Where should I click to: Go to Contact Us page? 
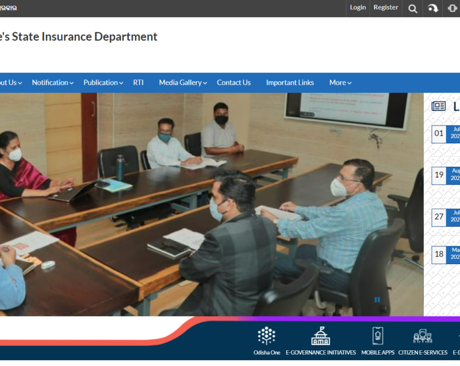point(234,83)
